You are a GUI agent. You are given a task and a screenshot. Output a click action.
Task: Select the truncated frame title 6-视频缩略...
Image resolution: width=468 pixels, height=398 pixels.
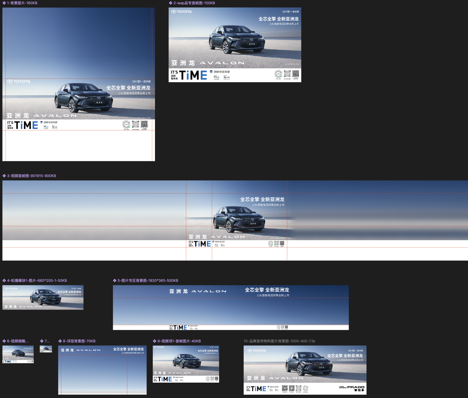point(18,341)
